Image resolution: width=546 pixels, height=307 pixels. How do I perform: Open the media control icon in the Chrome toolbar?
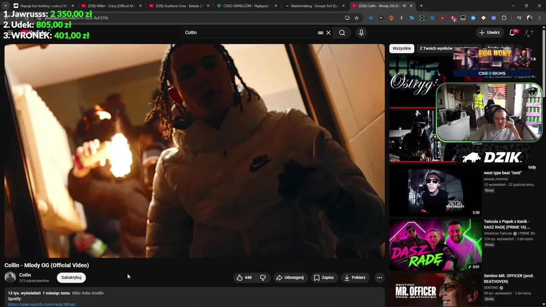pos(519,18)
